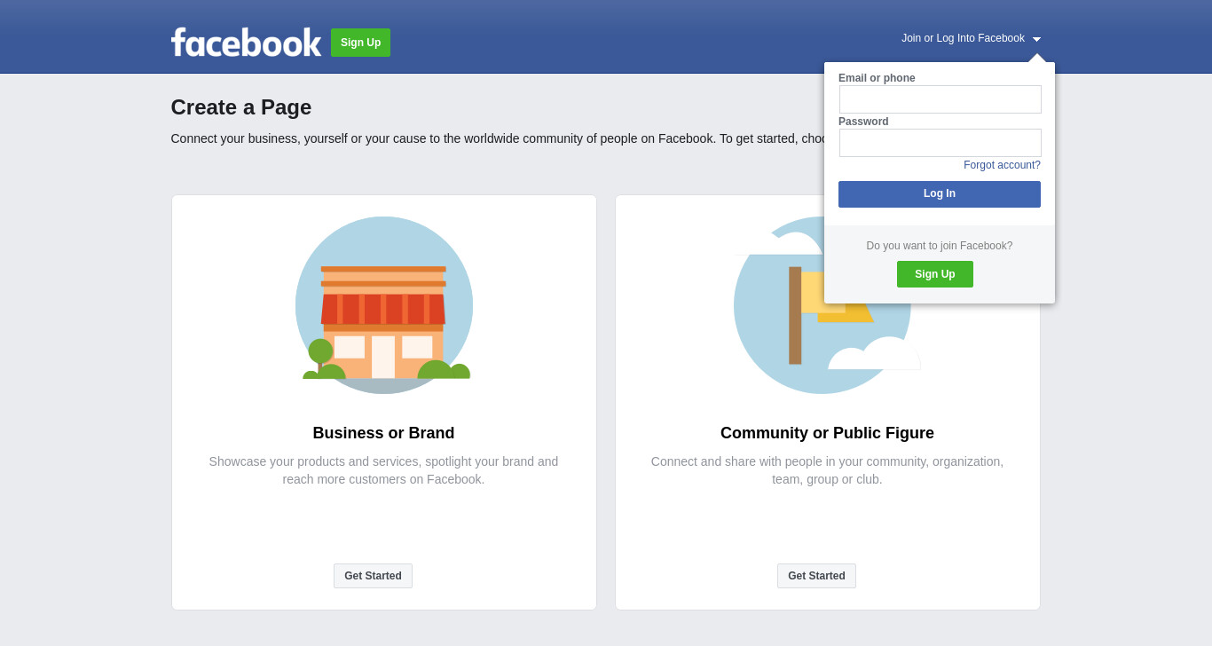The width and height of the screenshot is (1212, 646).
Task: Click the Facebook logo
Action: coord(246,42)
